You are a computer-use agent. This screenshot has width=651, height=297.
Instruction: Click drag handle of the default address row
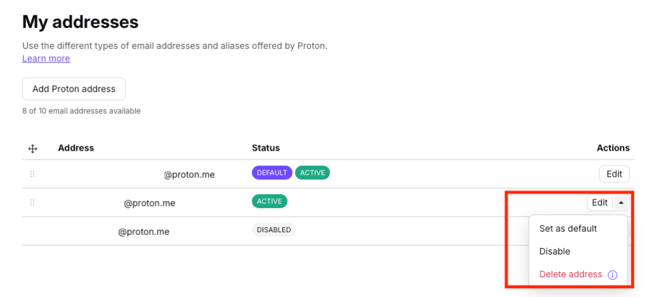pyautogui.click(x=32, y=174)
